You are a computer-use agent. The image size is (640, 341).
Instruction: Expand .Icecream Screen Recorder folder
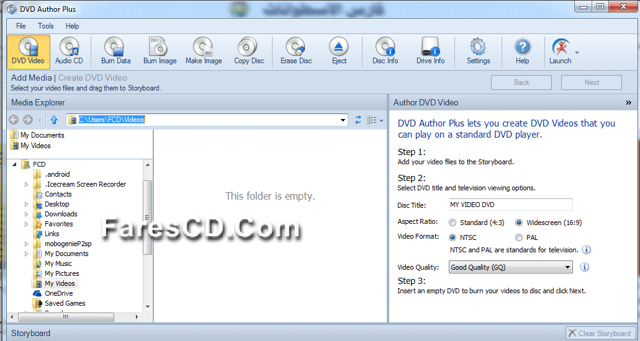point(27,184)
